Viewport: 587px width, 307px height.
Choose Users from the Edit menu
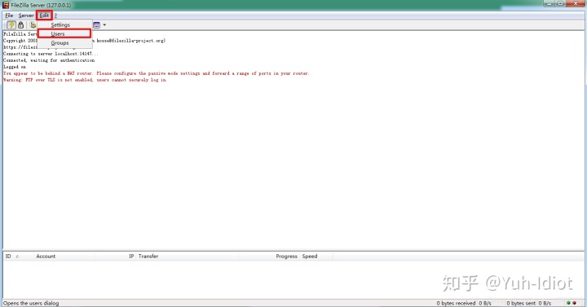tap(64, 33)
